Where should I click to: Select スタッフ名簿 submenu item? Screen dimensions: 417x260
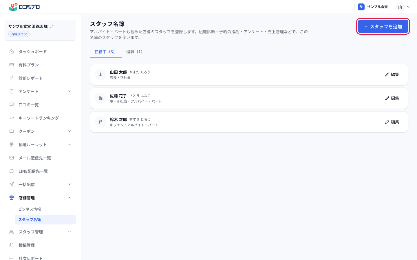45,220
